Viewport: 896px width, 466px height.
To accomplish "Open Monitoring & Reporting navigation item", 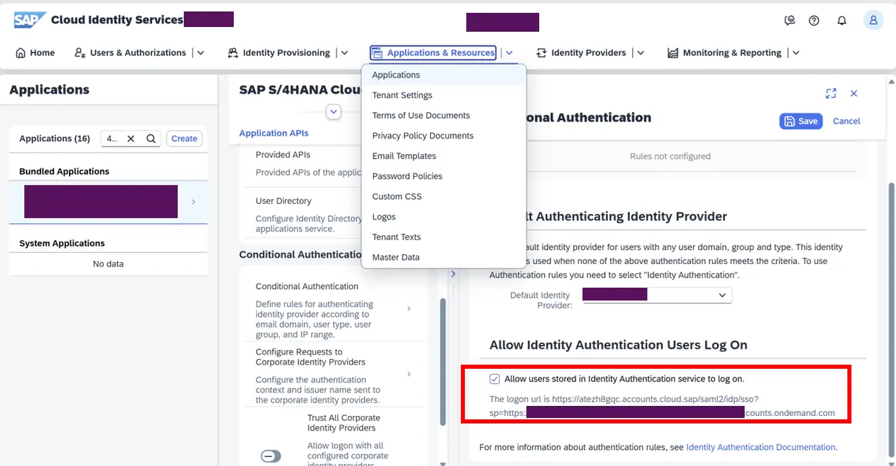I will click(x=724, y=53).
